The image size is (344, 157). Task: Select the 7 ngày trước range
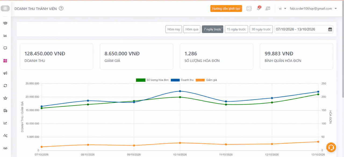pyautogui.click(x=213, y=29)
